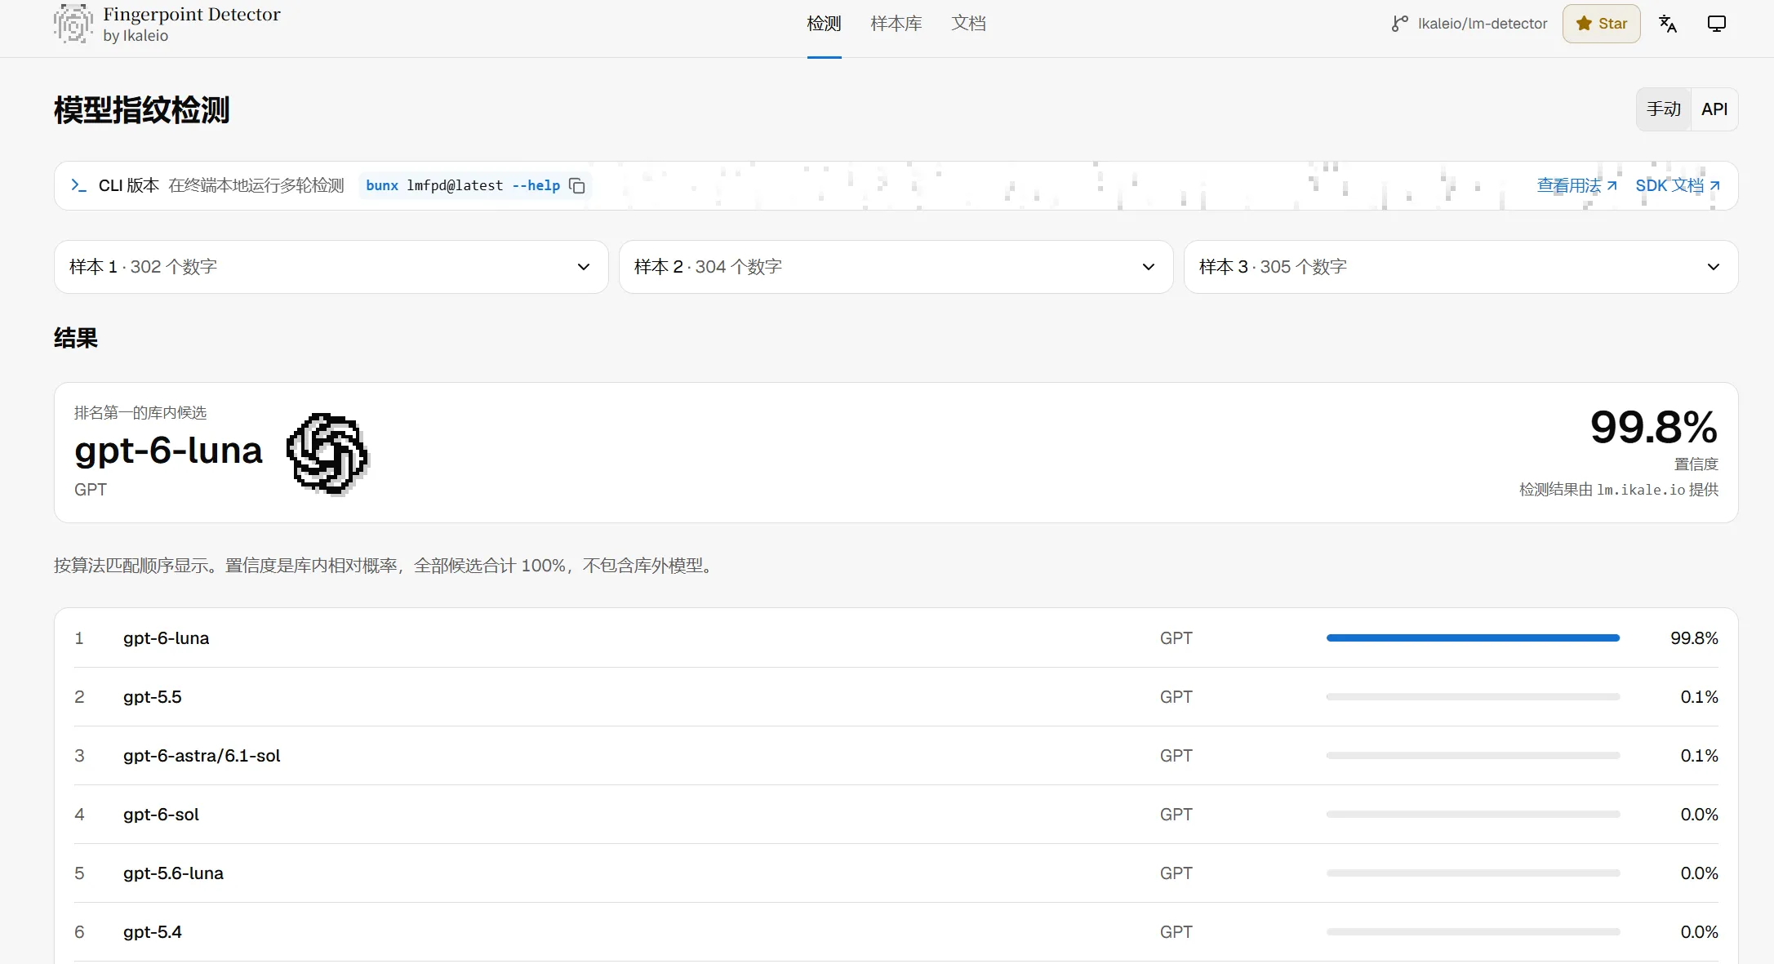This screenshot has height=964, width=1774.
Task: Click the git branch repository icon
Action: tap(1400, 24)
